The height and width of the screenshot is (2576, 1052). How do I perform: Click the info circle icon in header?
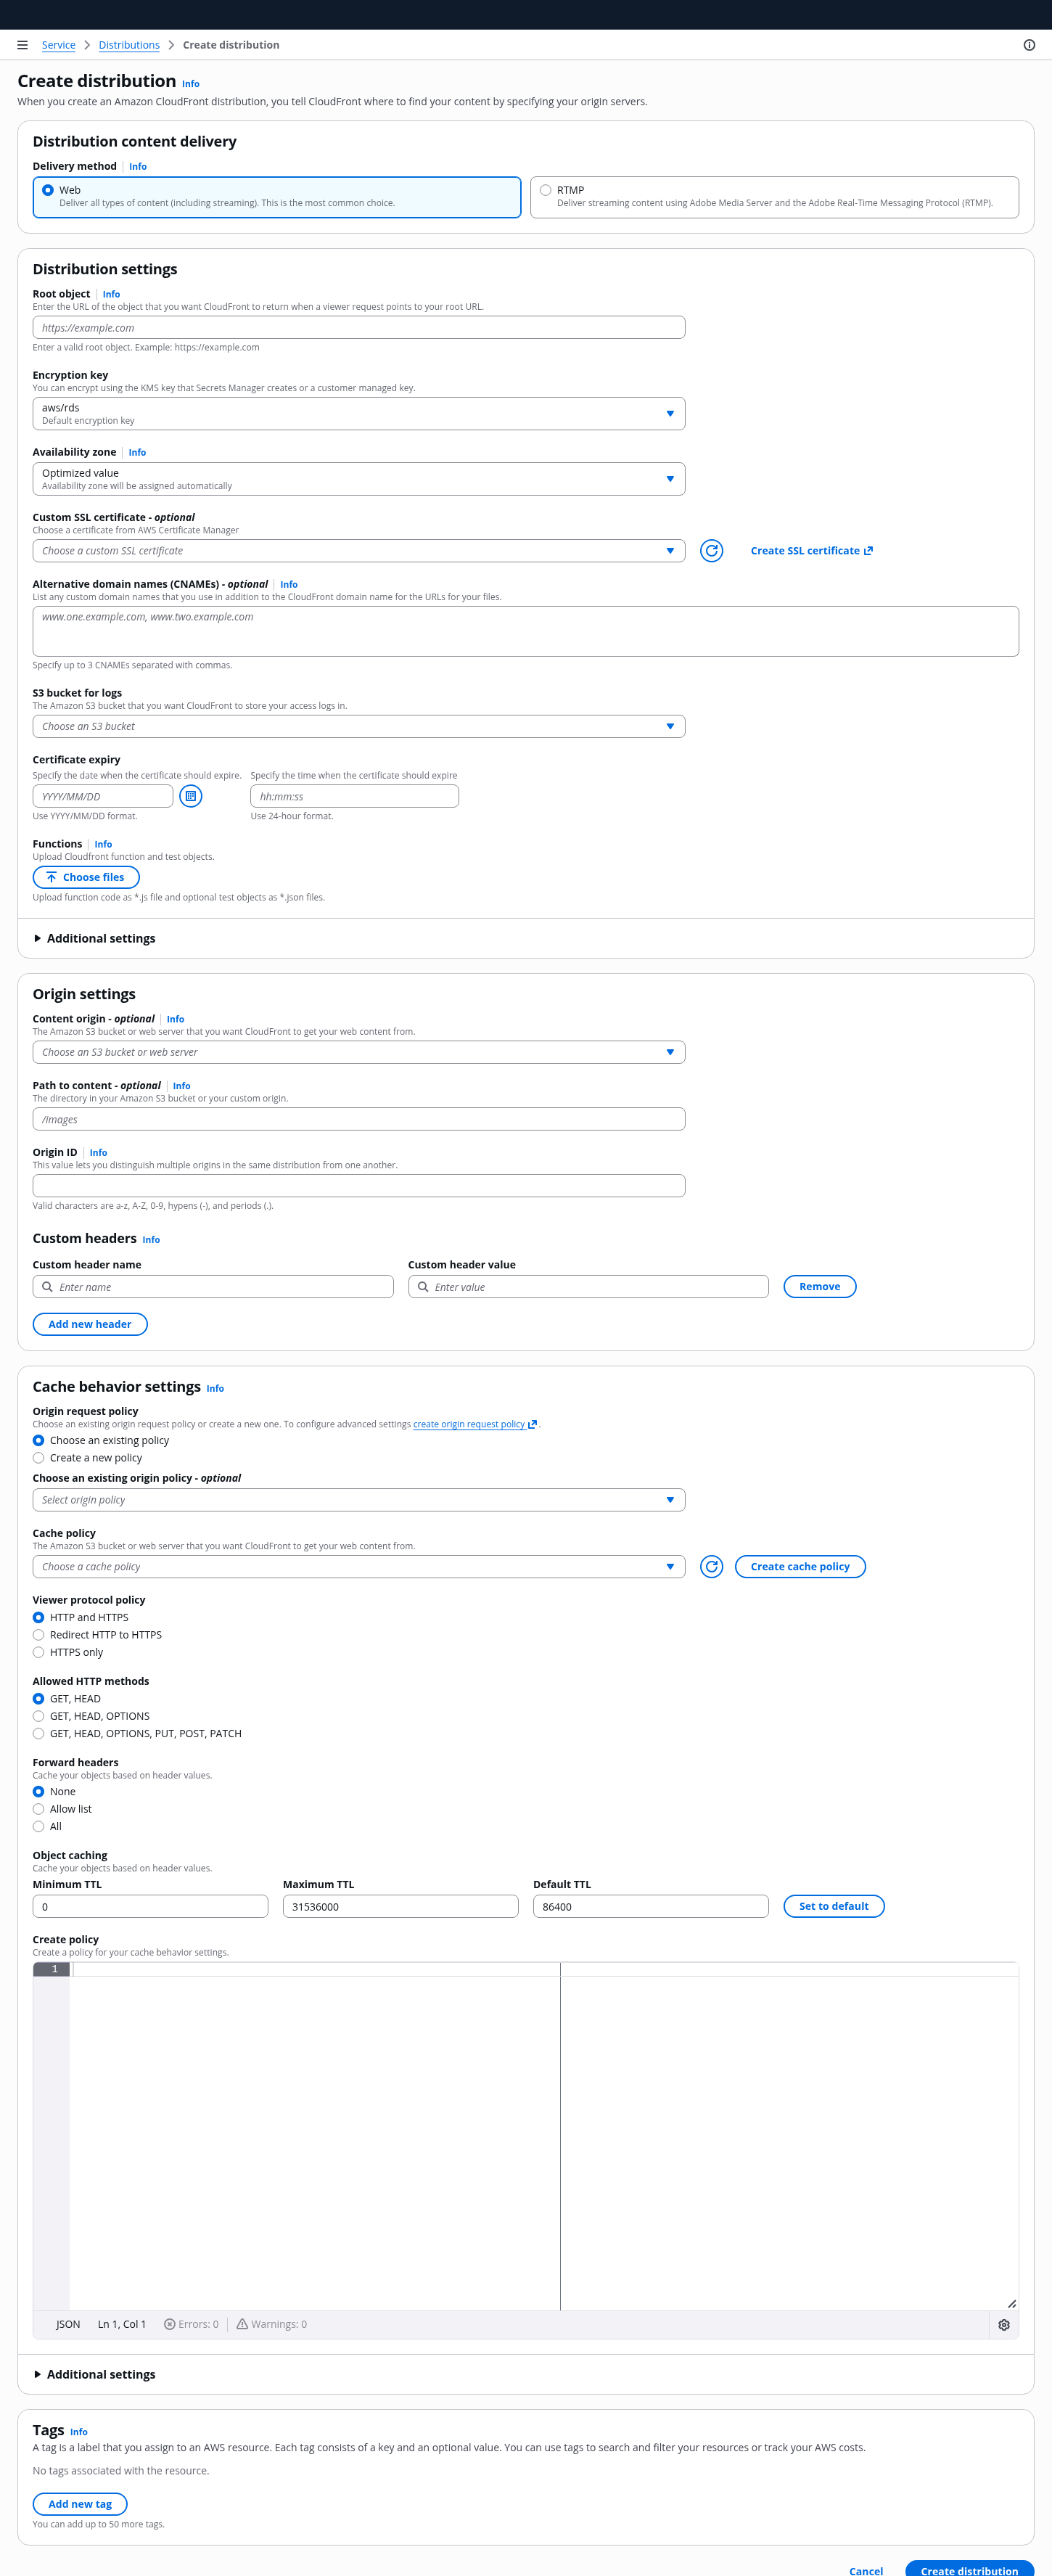1029,45
